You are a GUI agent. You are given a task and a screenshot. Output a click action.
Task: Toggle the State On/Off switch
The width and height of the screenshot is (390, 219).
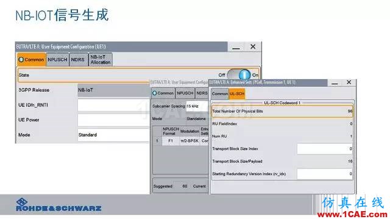click(x=239, y=74)
